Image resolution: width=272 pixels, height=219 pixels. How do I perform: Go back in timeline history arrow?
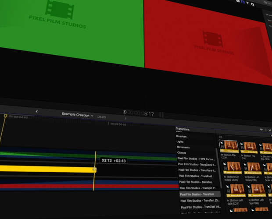pyautogui.click(x=36, y=111)
